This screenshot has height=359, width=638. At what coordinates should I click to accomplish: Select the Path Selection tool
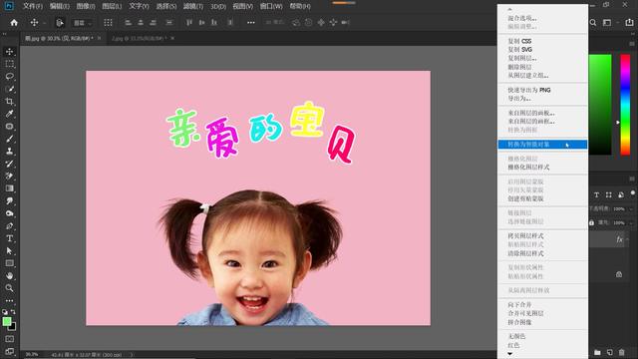pos(9,250)
